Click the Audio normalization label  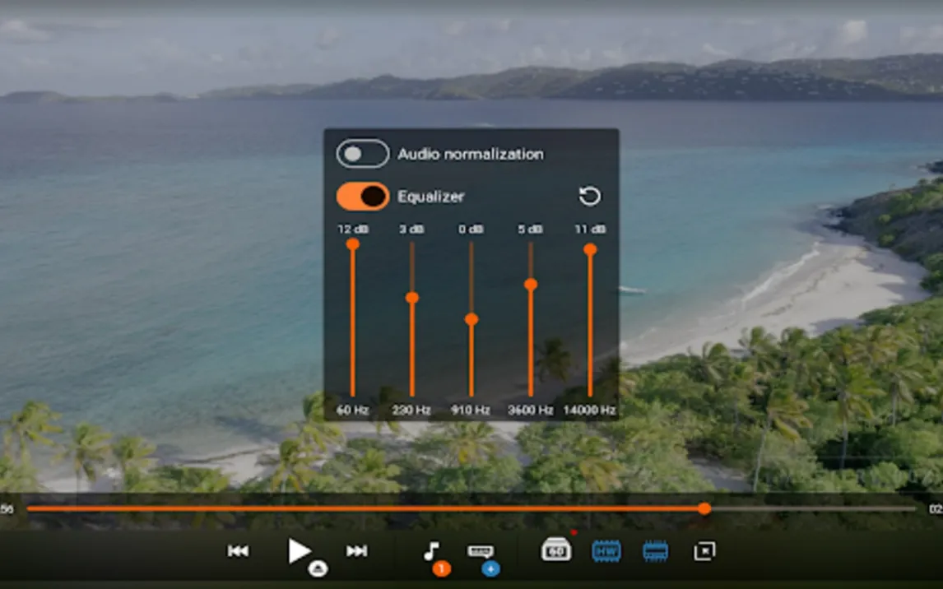click(470, 154)
